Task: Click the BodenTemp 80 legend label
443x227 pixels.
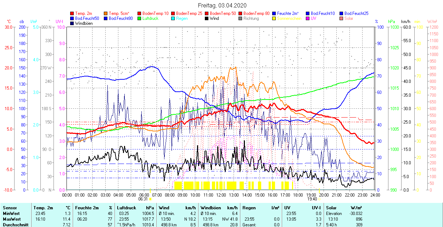Action: [x=257, y=13]
